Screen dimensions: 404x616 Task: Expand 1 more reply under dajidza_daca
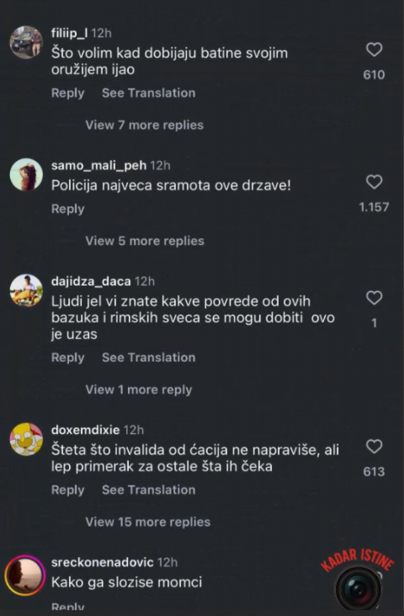(x=139, y=390)
